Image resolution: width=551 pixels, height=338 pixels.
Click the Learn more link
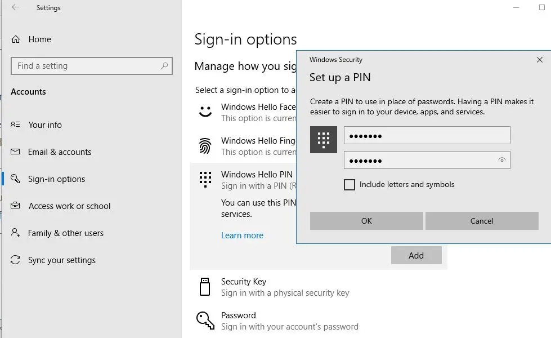(242, 235)
